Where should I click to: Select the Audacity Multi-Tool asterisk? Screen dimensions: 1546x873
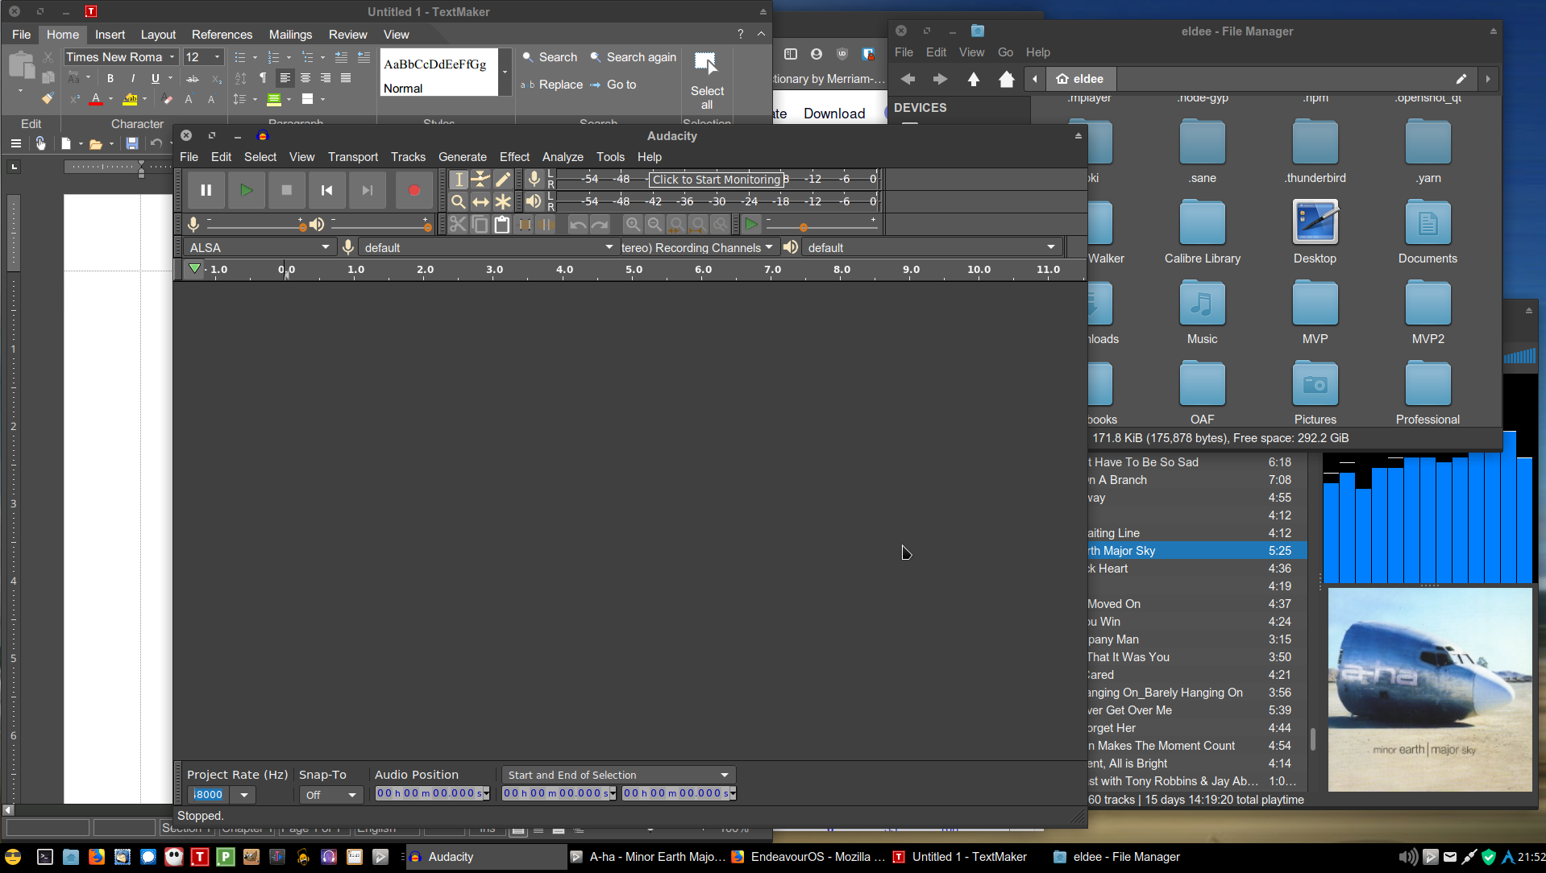[x=502, y=201]
